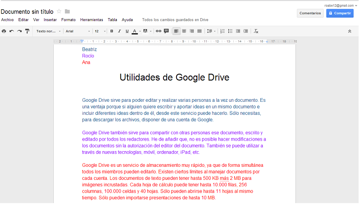Viewport: 359px width, 209px height.
Task: Click the Print icon in toolbar
Action: (4, 31)
